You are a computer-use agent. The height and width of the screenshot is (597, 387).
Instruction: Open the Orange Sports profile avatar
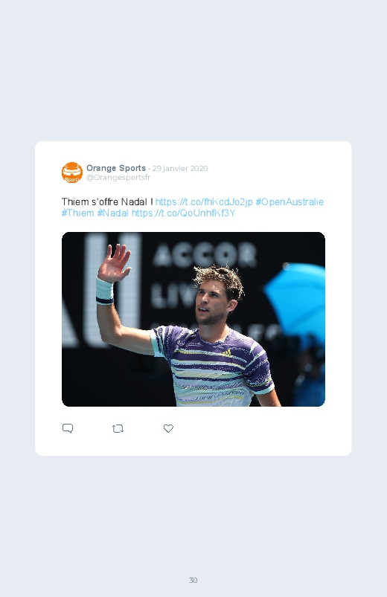[72, 172]
